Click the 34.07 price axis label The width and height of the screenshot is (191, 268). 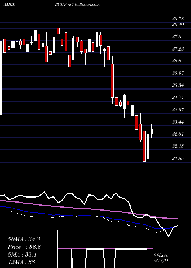(x=178, y=109)
